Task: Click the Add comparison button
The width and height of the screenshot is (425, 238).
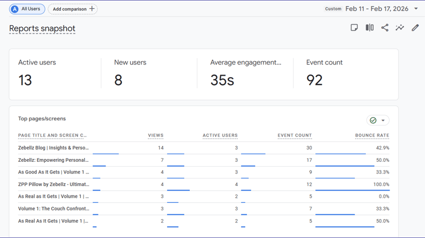Action: [72, 9]
